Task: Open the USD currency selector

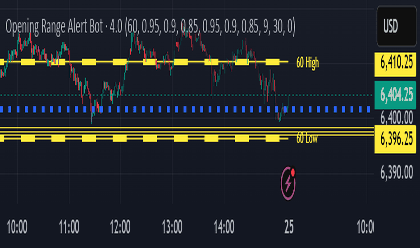Action: 397,26
